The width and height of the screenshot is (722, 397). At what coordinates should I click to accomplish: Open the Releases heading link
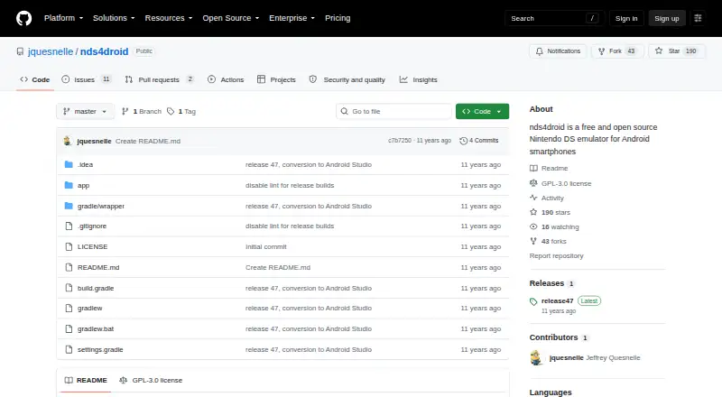[551, 283]
